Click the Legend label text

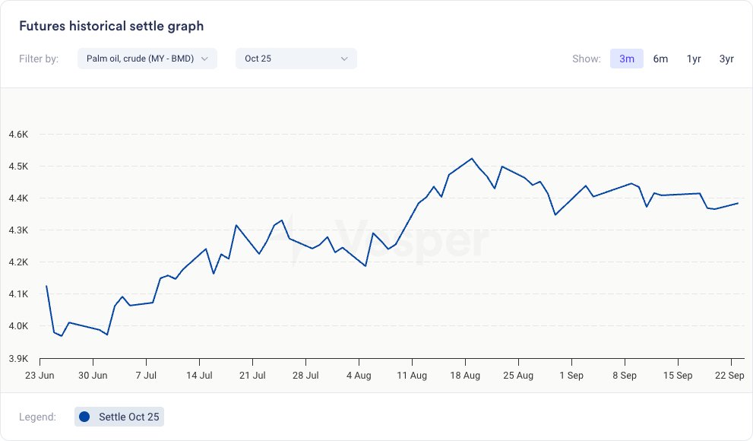37,417
